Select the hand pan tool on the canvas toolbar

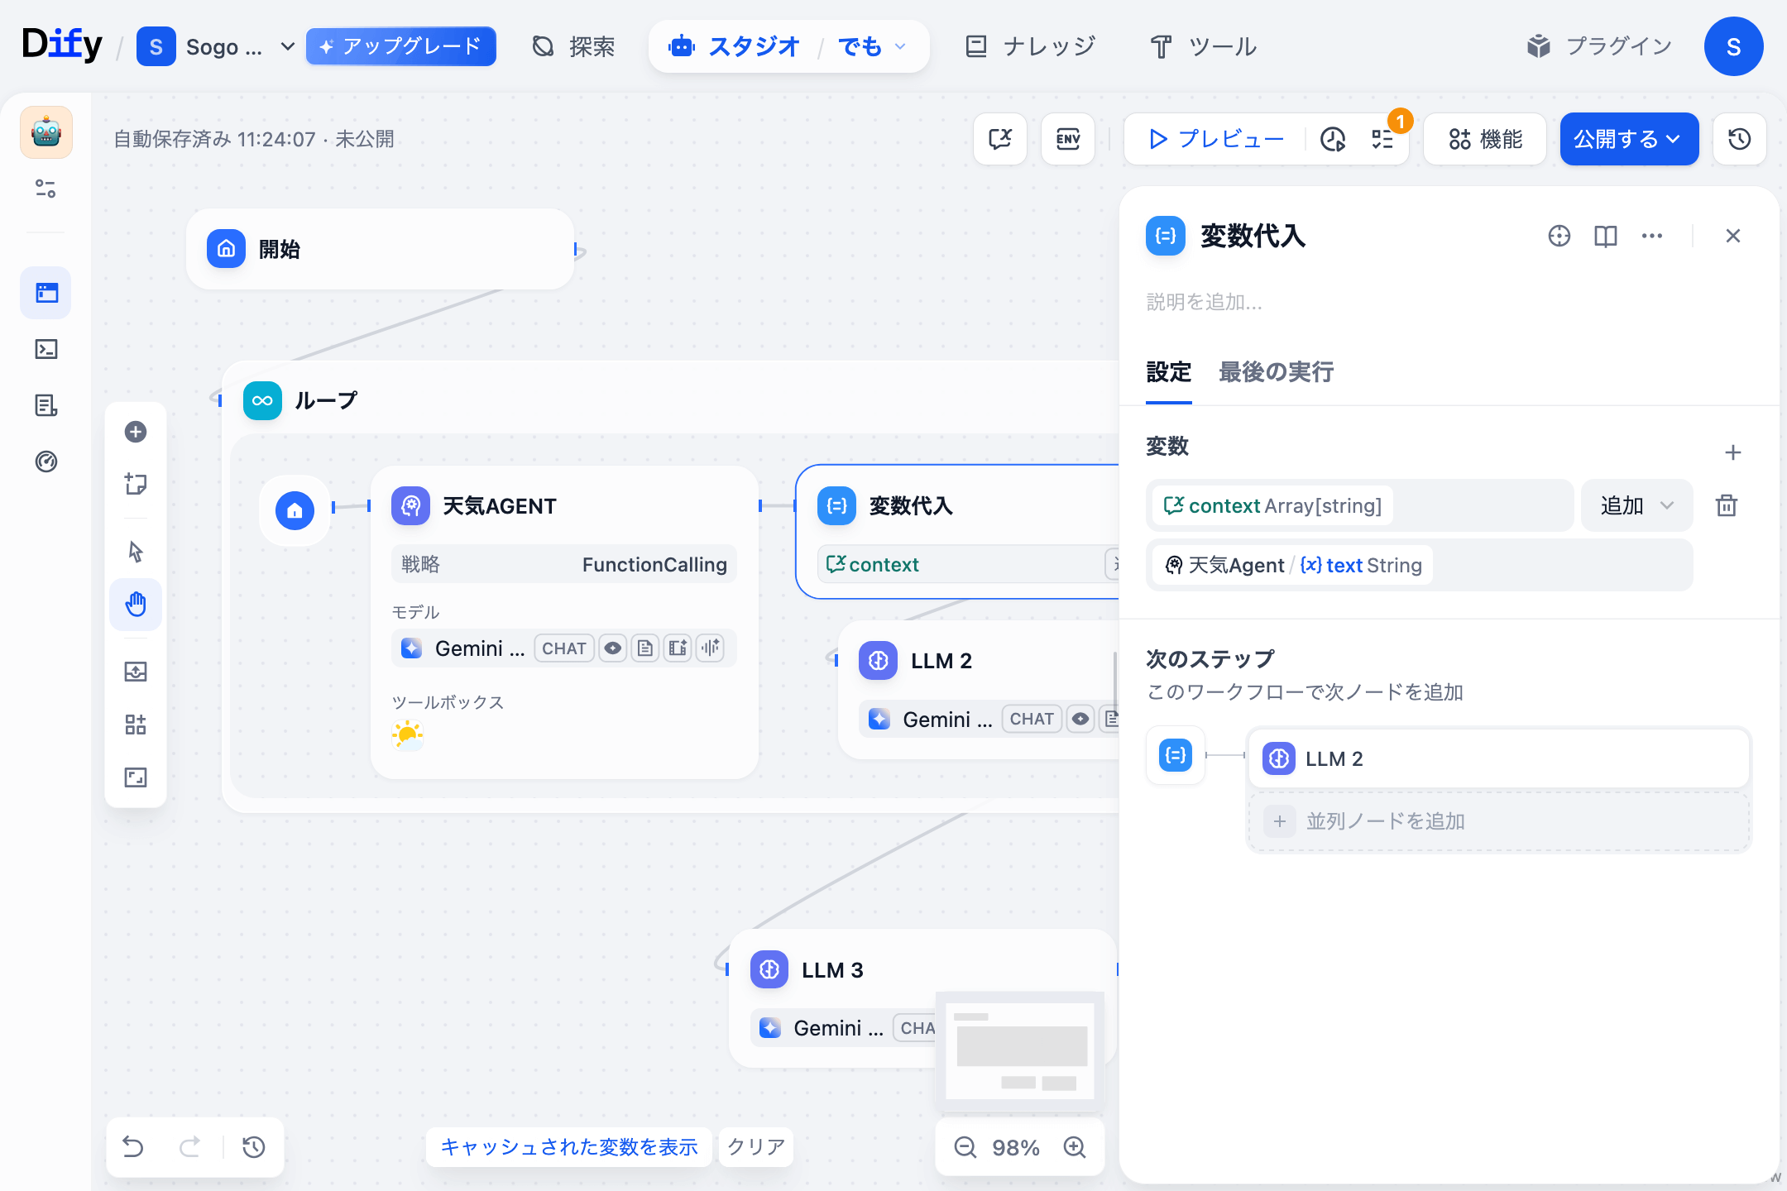tap(136, 605)
